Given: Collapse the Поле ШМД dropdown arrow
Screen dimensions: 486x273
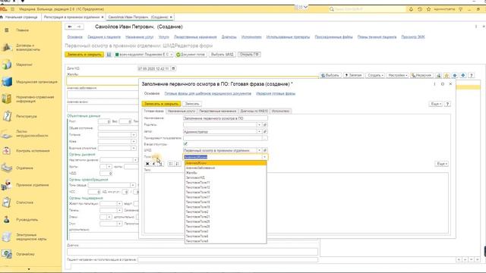Looking at the screenshot, I should point(265,157).
